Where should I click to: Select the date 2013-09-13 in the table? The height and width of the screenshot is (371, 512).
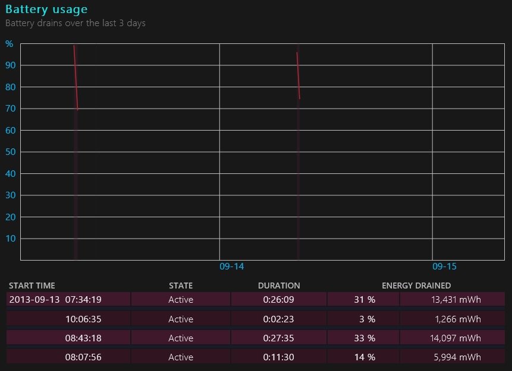click(x=34, y=300)
